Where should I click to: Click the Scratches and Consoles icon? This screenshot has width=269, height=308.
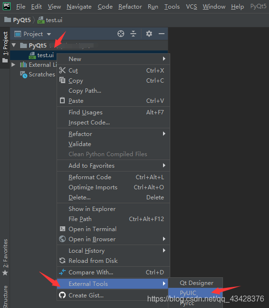[23, 74]
